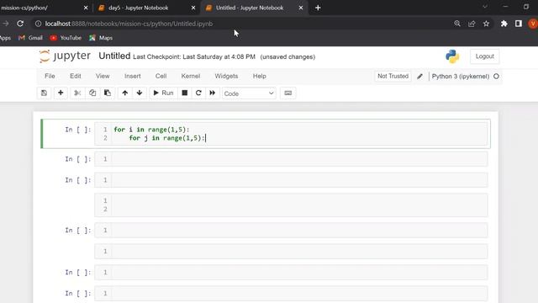Click the first code cell with for loops
This screenshot has width=538, height=303.
pyautogui.click(x=291, y=134)
